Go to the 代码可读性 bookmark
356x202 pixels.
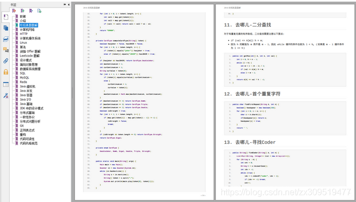coord(27,139)
